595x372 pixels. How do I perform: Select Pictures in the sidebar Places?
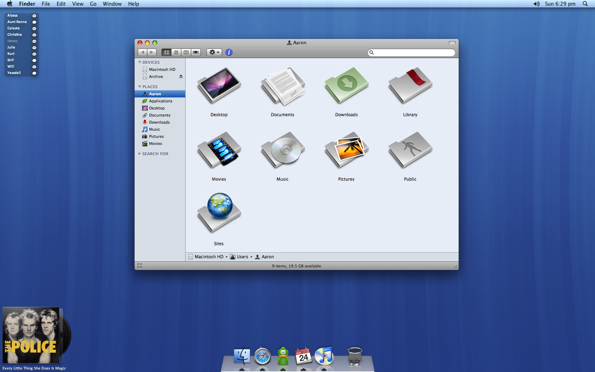[x=160, y=136]
